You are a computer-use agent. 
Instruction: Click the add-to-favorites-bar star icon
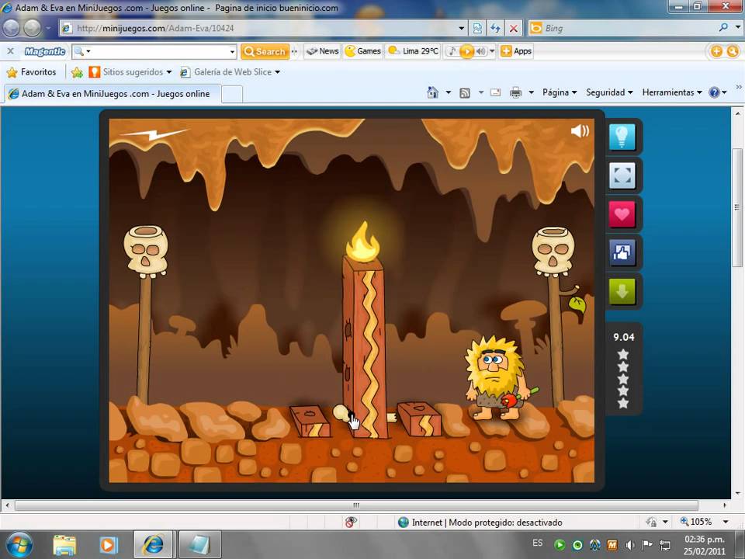[x=77, y=72]
